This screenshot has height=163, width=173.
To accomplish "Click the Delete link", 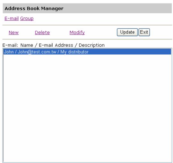I will [x=42, y=33].
